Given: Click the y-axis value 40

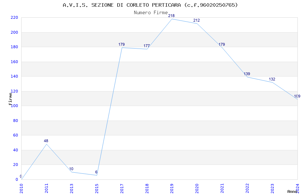Looking at the screenshot, I should click(x=16, y=150).
